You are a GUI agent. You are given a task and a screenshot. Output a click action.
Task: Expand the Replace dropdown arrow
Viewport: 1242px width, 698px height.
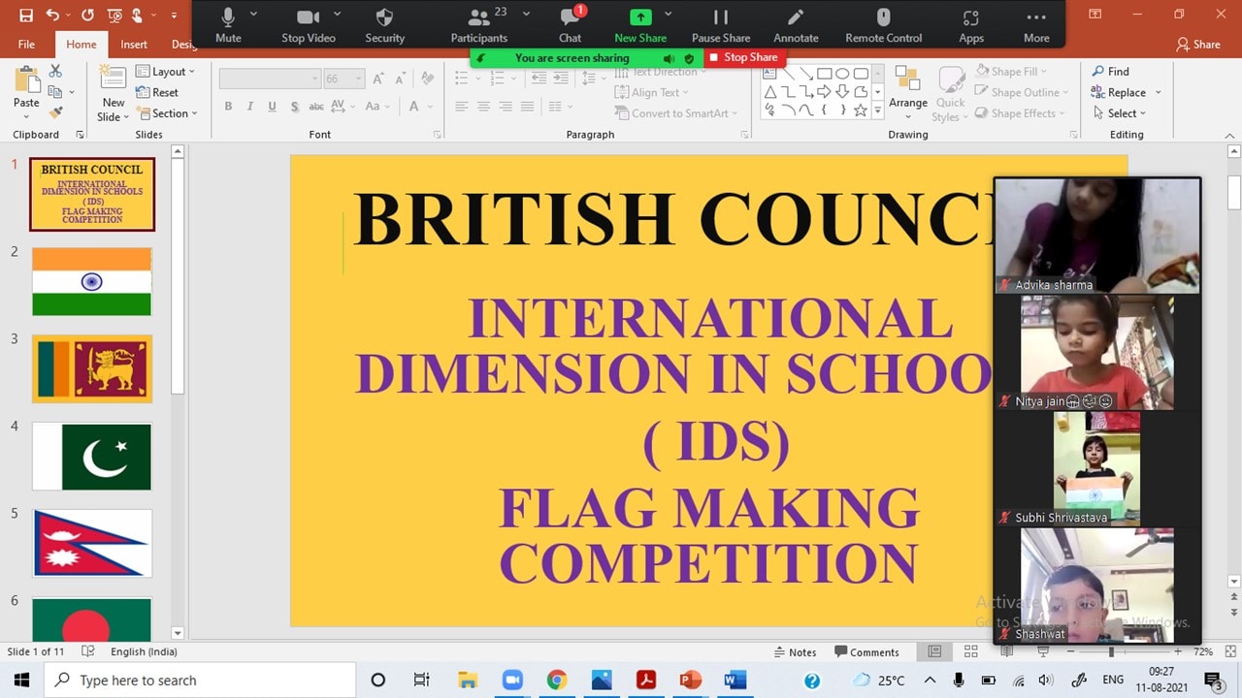(x=1158, y=93)
